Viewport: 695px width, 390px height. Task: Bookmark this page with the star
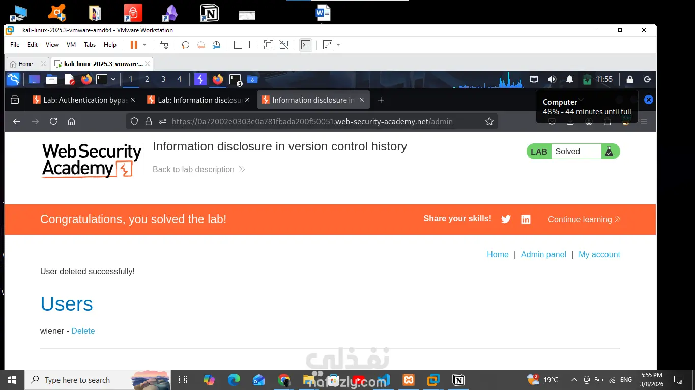[489, 122]
